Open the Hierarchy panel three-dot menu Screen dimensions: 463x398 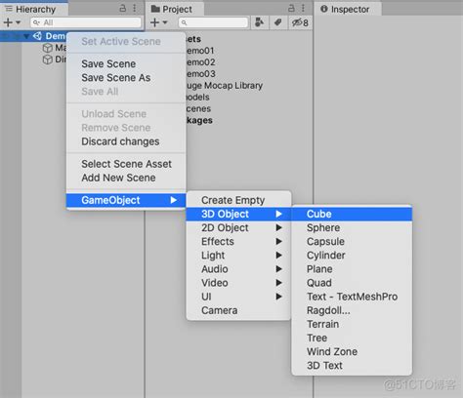[x=135, y=8]
